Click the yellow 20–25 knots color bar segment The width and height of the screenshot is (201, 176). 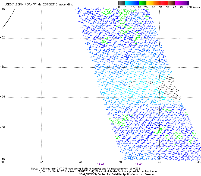click(x=150, y=3)
